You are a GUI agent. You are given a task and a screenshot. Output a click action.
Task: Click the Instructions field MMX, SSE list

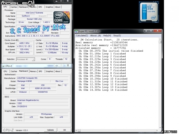[x=43, y=36]
